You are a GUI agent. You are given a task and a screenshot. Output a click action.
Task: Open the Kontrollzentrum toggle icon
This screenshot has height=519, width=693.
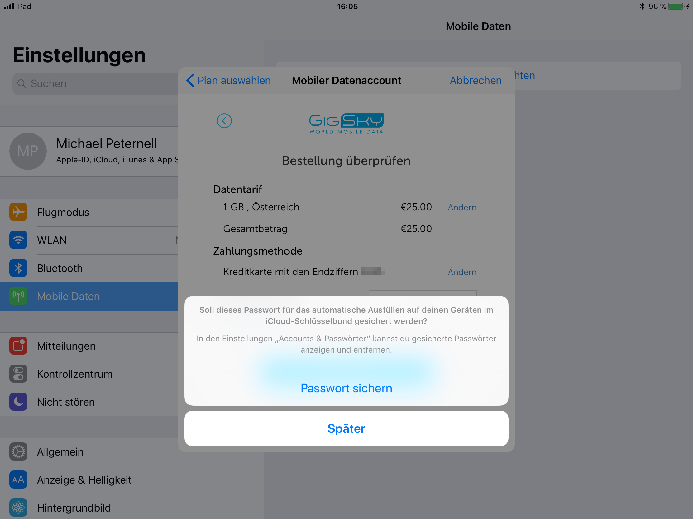(x=18, y=374)
